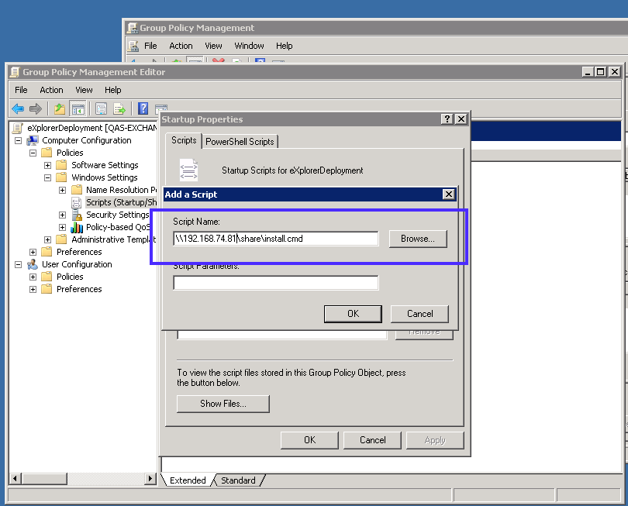Open Group Policy Management's File menu

click(x=150, y=46)
